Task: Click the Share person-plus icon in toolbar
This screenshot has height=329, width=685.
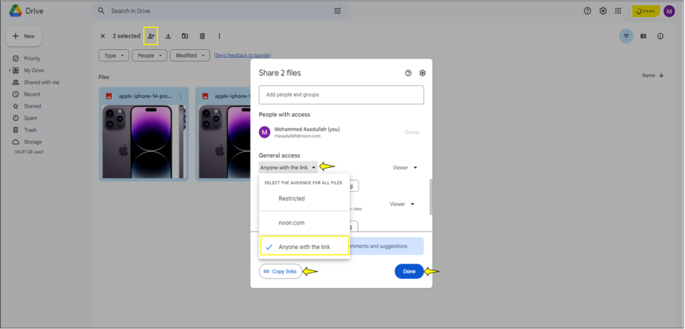Action: (x=151, y=35)
